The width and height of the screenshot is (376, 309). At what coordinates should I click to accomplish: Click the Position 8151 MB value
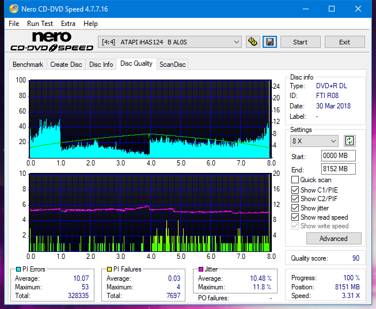click(347, 287)
